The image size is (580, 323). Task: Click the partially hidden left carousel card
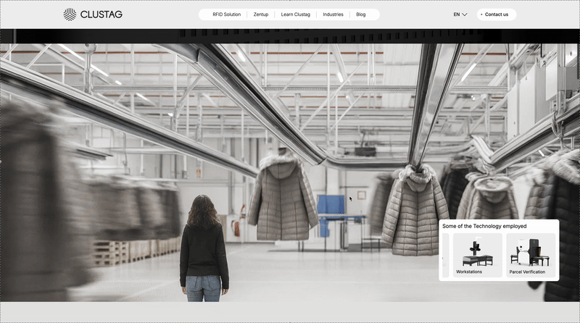(445, 255)
